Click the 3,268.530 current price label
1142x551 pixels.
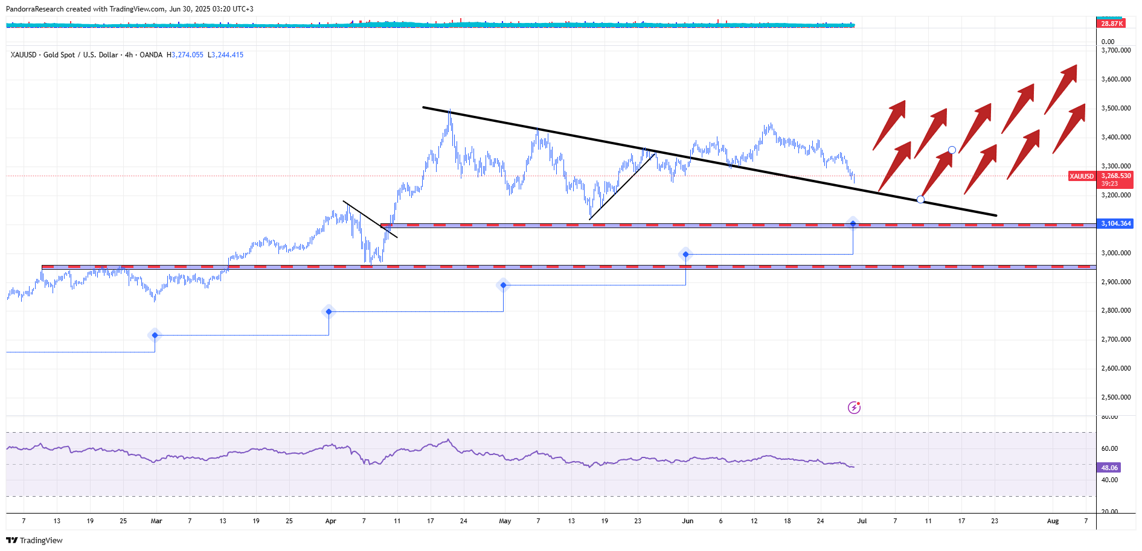(1115, 176)
